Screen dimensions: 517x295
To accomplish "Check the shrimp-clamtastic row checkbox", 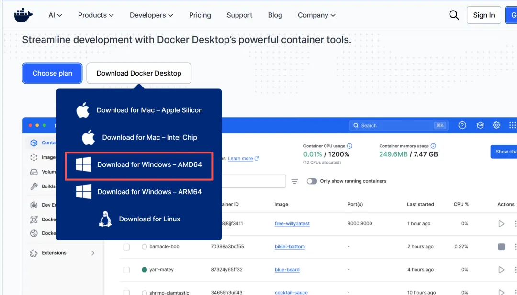I will point(126,292).
